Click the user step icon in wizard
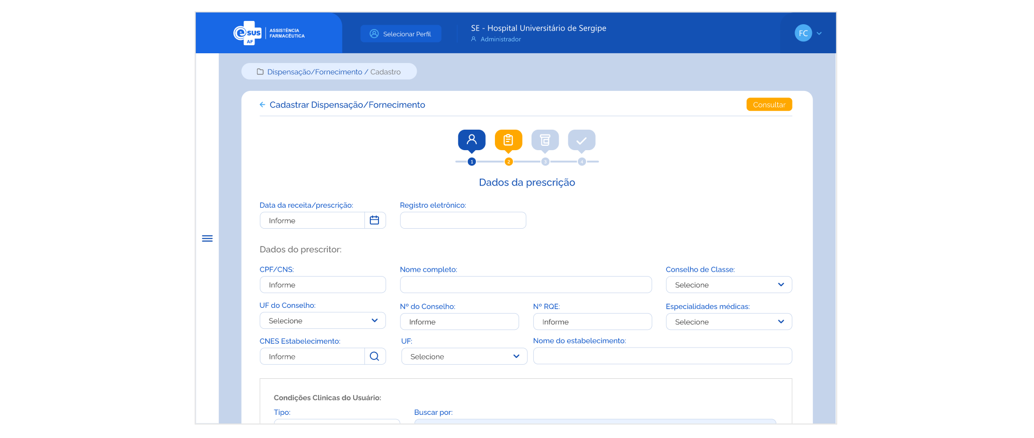Screen dimensions: 1034x438 pos(471,140)
